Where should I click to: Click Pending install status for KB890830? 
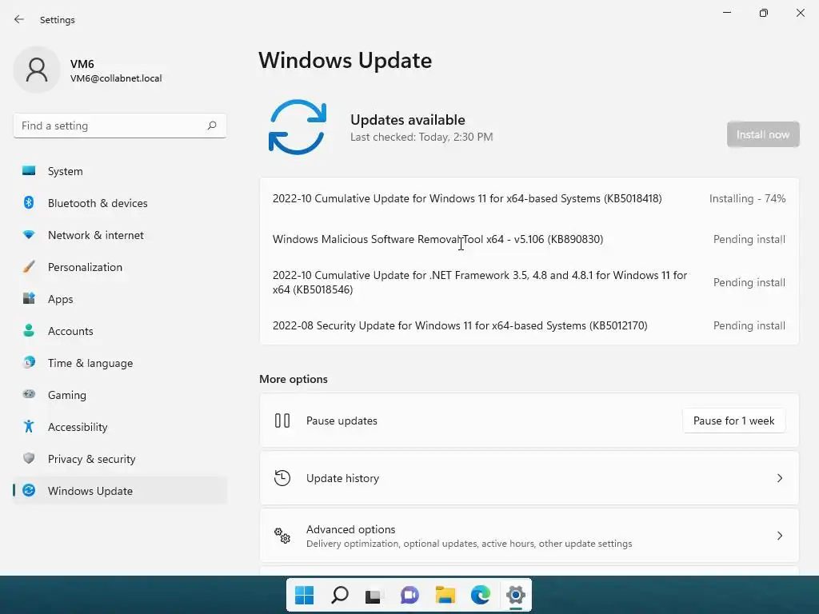749,239
